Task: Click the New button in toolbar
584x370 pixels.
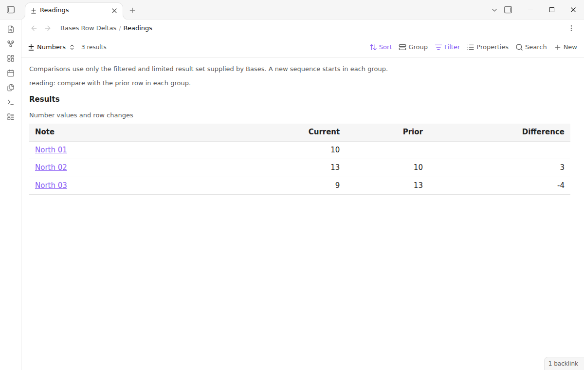Action: (x=566, y=47)
